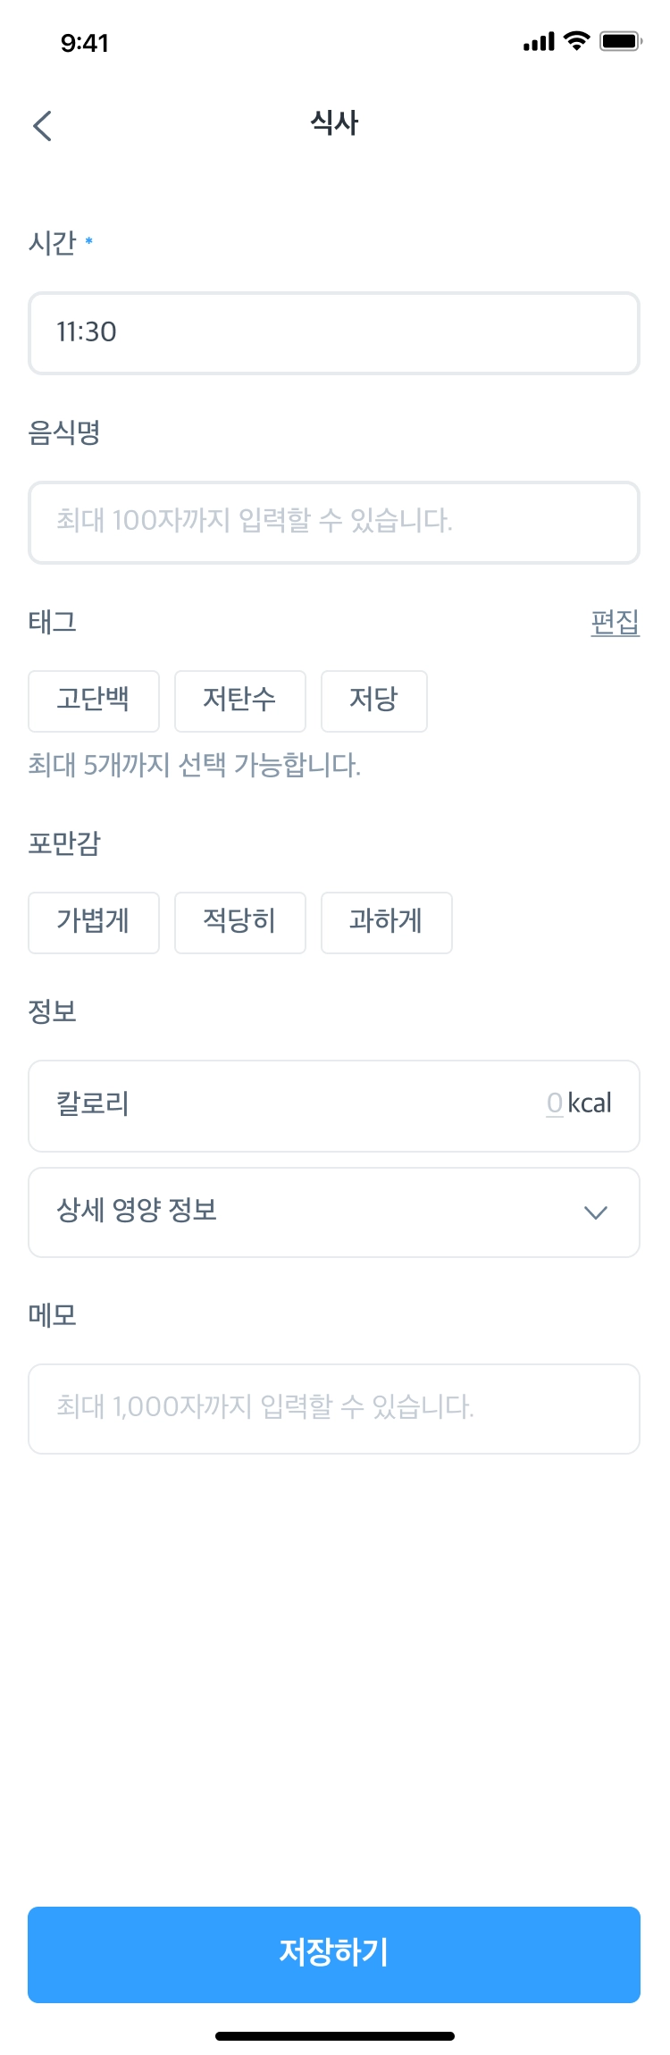This screenshot has height=2055, width=670.
Task: Tap the 칼로리 calorie row
Action: tap(268, 1105)
